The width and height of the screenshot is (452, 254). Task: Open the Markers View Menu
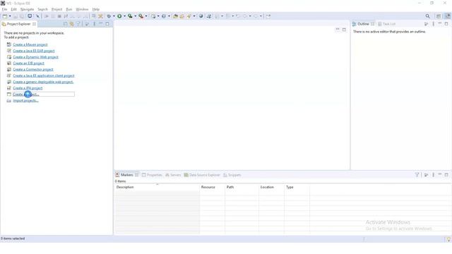(433, 175)
